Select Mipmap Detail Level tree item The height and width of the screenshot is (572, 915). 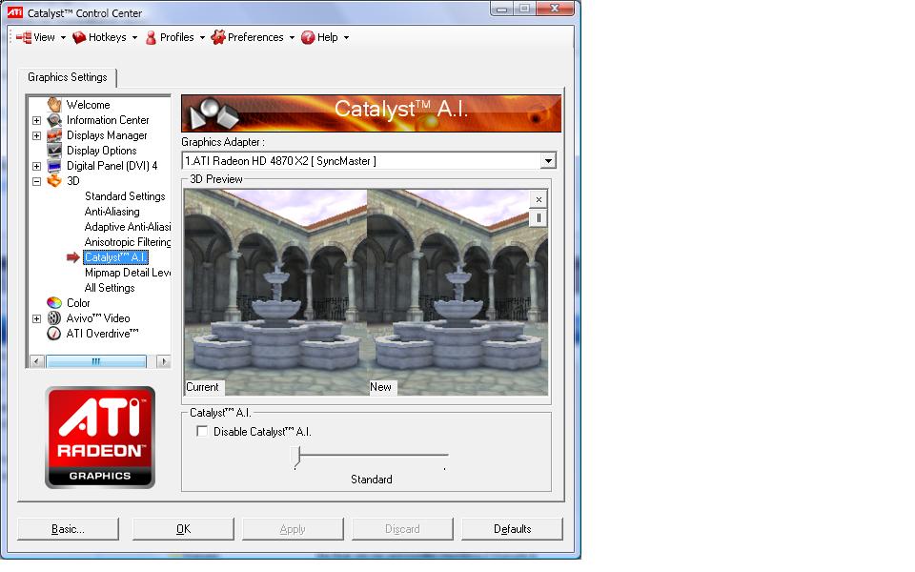pyautogui.click(x=127, y=273)
